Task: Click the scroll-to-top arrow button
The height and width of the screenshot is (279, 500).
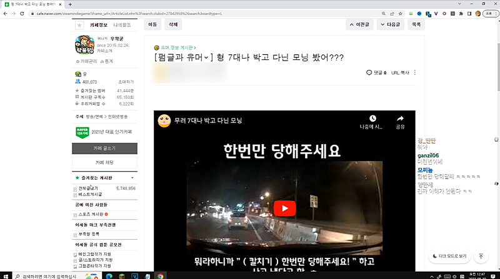Action: pyautogui.click(x=480, y=256)
